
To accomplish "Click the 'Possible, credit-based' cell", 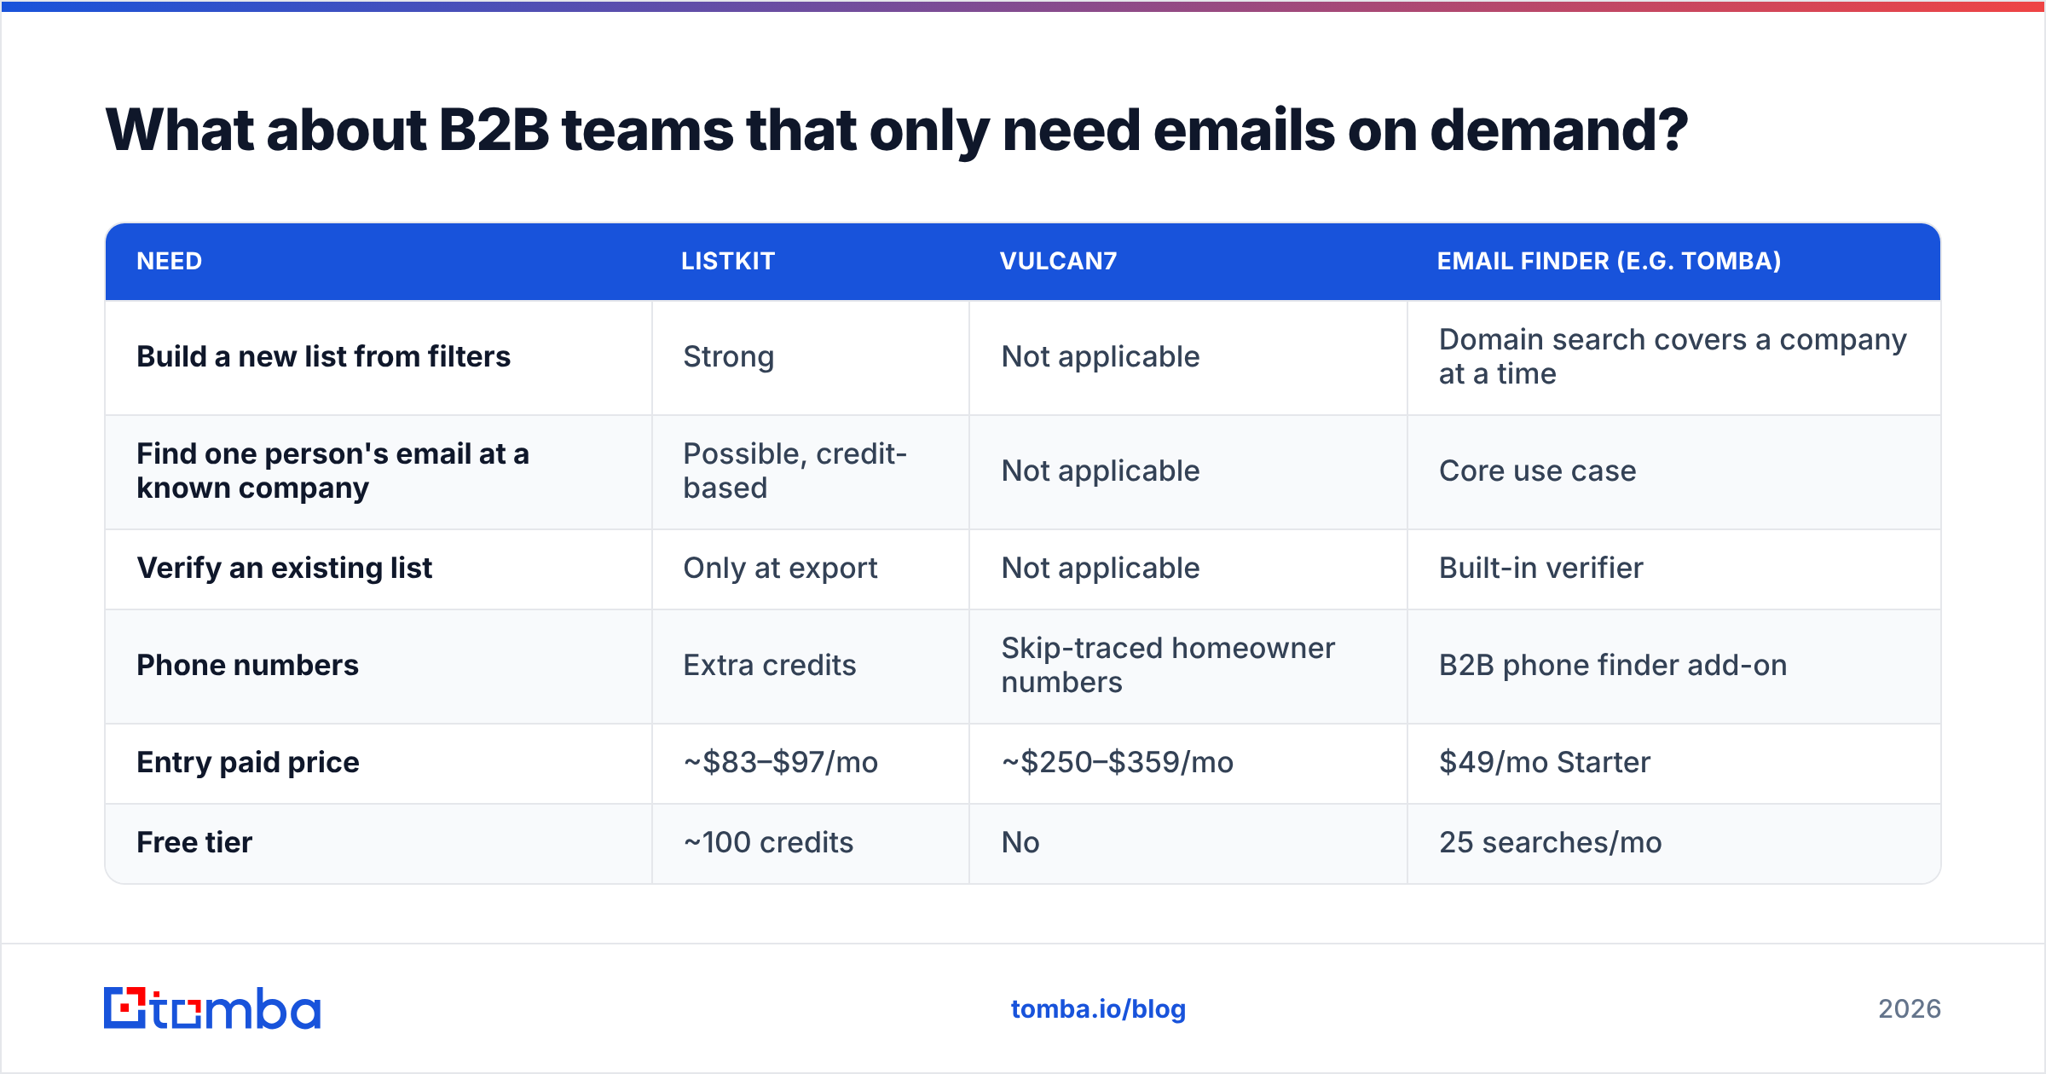I will (795, 471).
